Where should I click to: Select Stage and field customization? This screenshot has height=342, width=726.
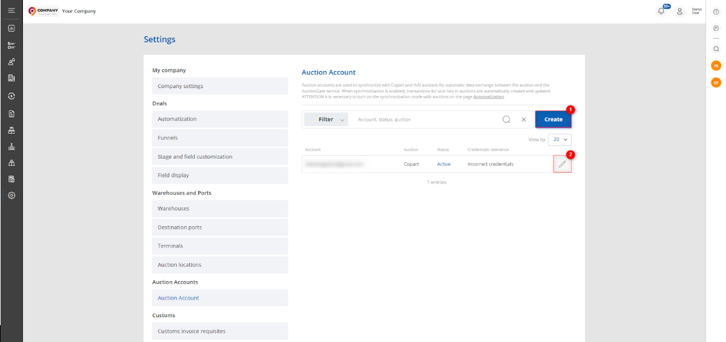219,157
